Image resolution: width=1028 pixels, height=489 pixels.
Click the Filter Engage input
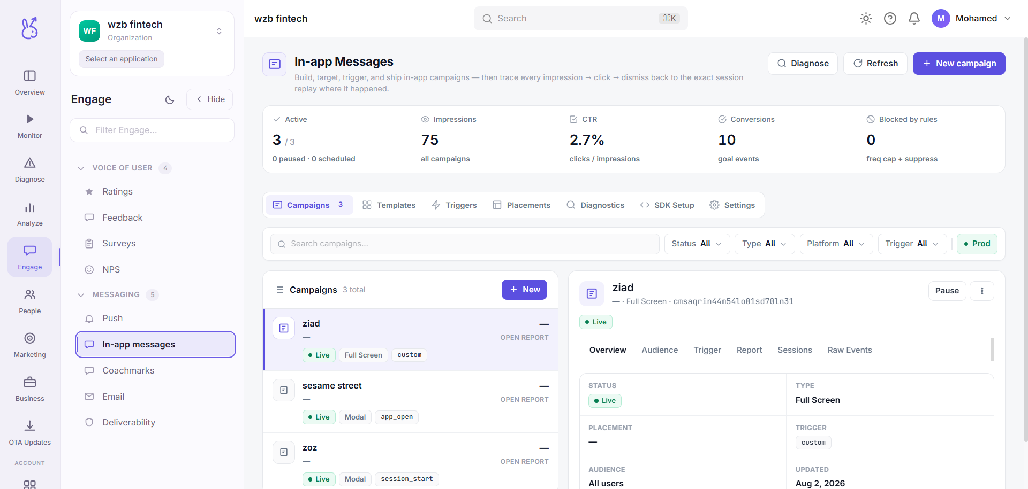click(x=152, y=130)
